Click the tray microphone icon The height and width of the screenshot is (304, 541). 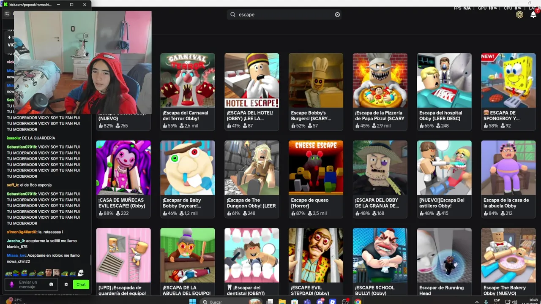[x=486, y=302]
